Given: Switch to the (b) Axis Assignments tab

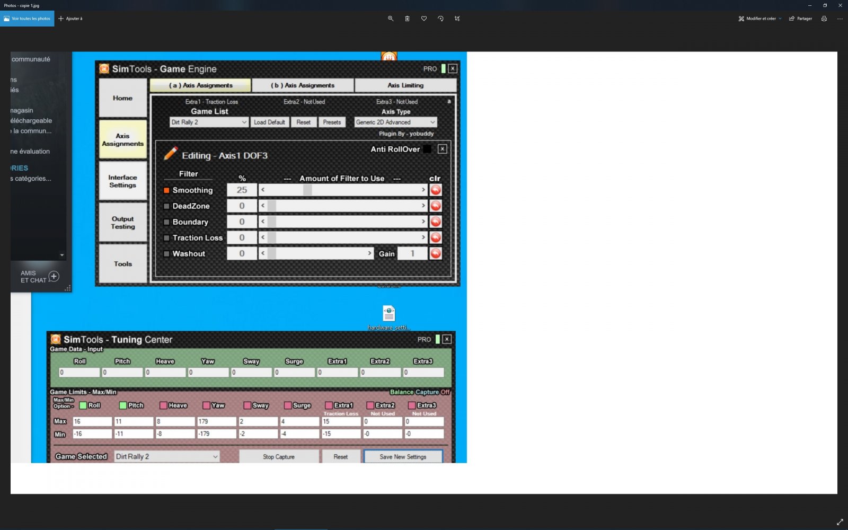Looking at the screenshot, I should (x=303, y=85).
